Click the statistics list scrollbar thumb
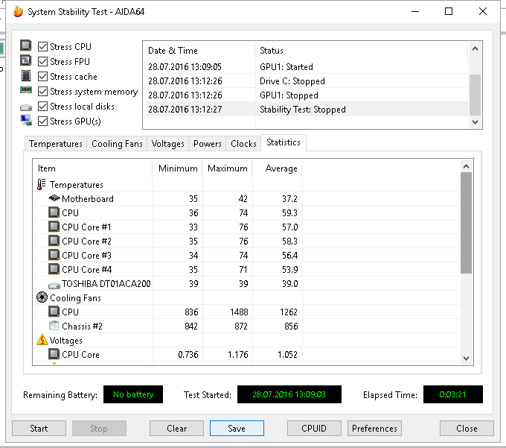Screen dimensions: 506x448 466,223
